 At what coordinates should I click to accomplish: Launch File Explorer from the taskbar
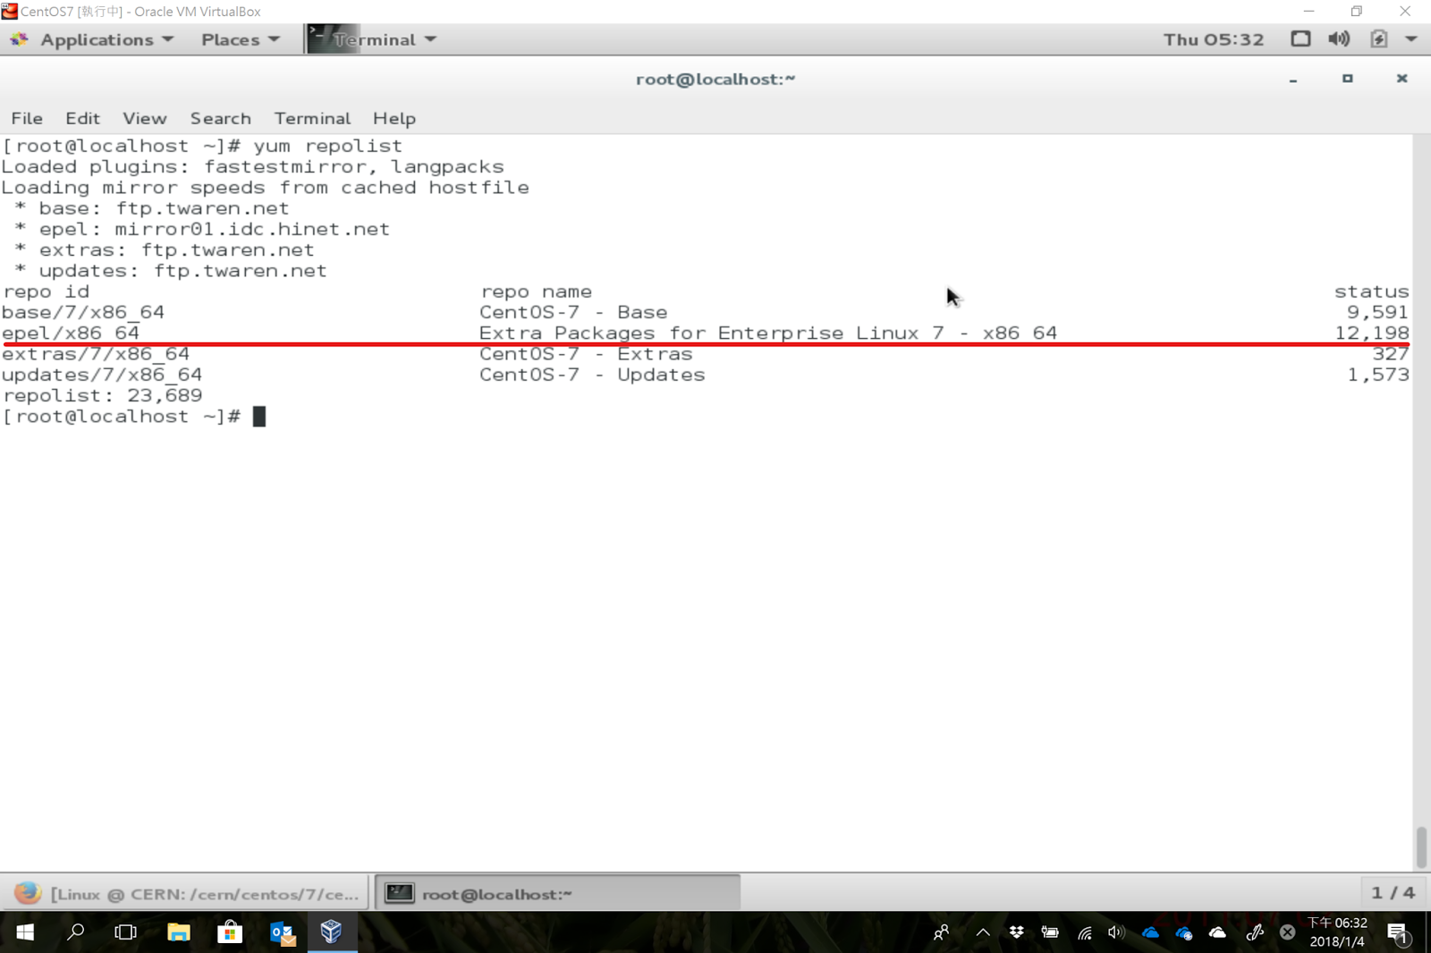178,932
